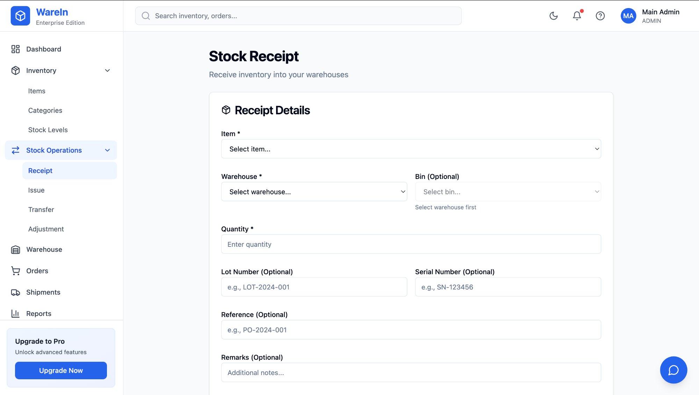699x395 pixels.
Task: Open Reports chart icon in sidebar
Action: [16, 314]
